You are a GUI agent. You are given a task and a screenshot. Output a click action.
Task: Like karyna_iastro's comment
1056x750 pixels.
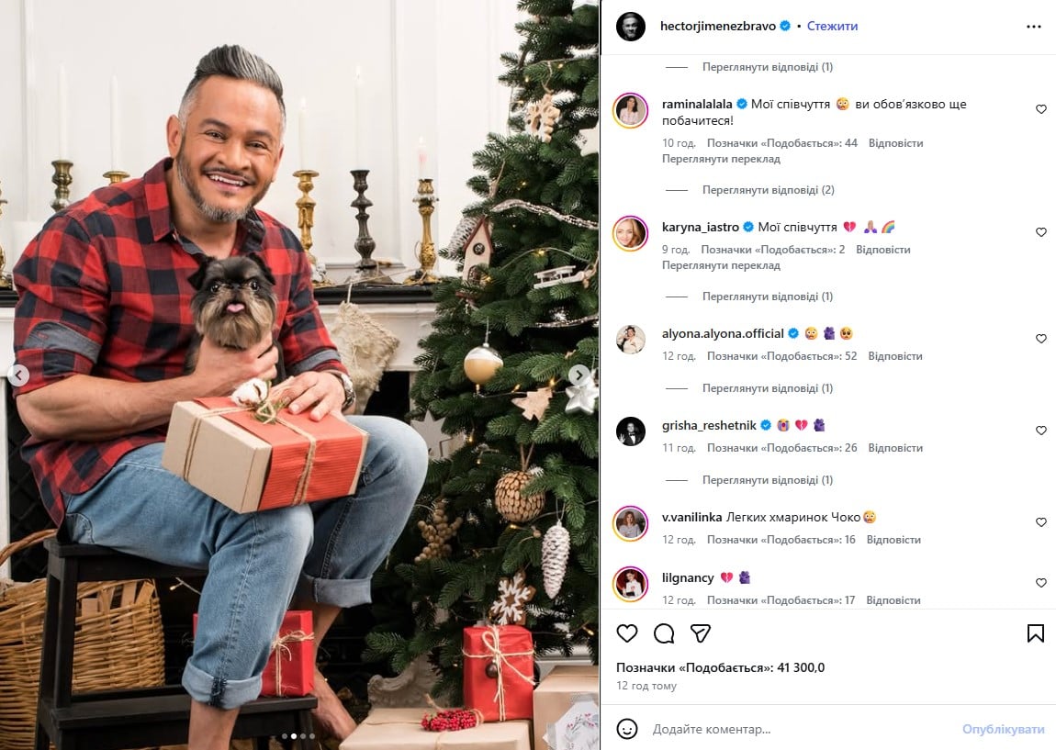click(1041, 232)
